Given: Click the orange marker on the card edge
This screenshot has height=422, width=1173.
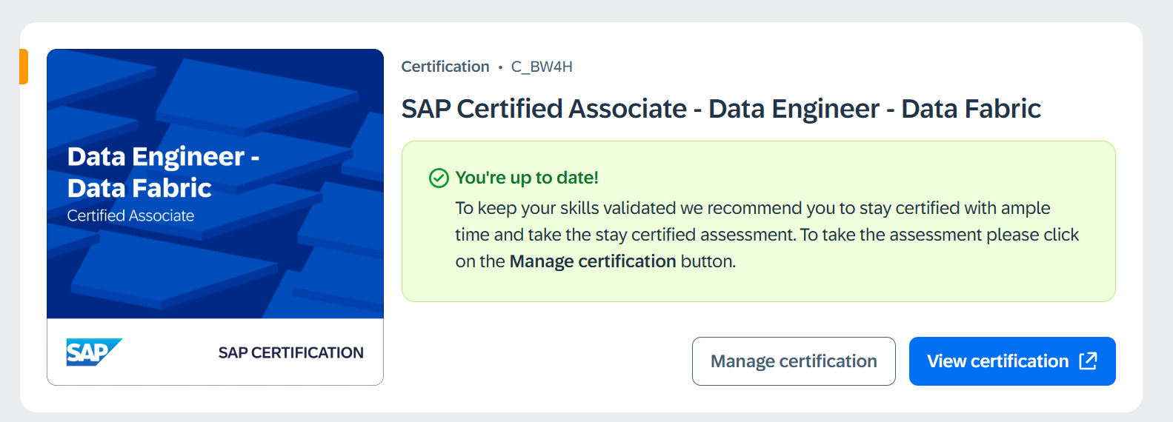Looking at the screenshot, I should [24, 67].
